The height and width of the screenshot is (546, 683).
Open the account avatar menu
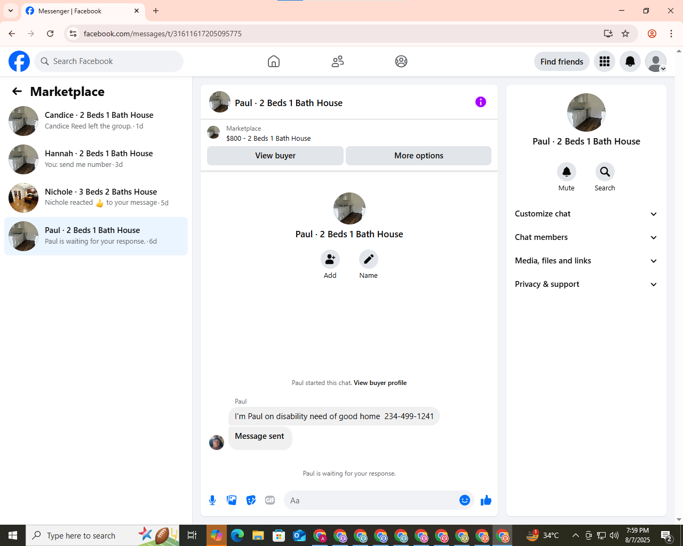(x=656, y=61)
